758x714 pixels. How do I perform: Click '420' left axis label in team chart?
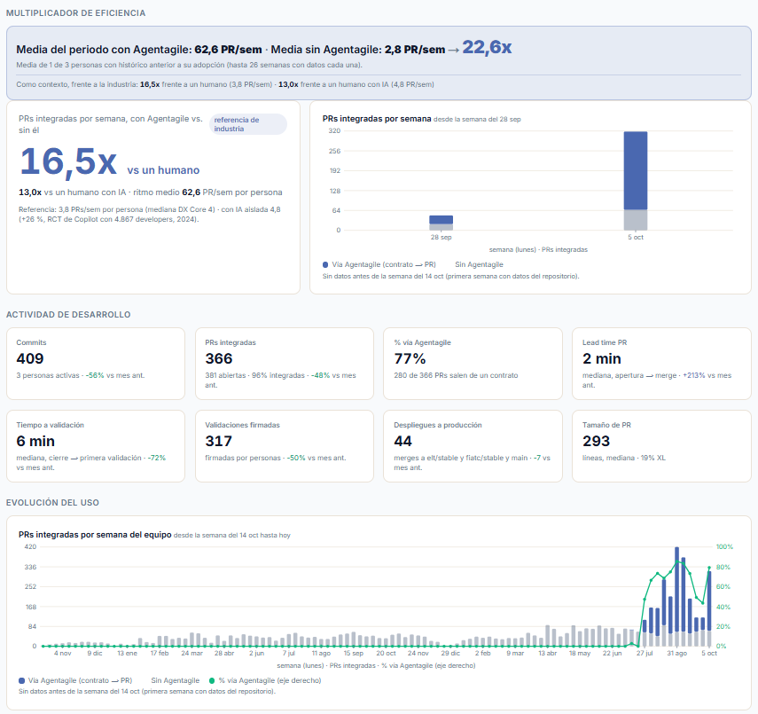point(30,546)
